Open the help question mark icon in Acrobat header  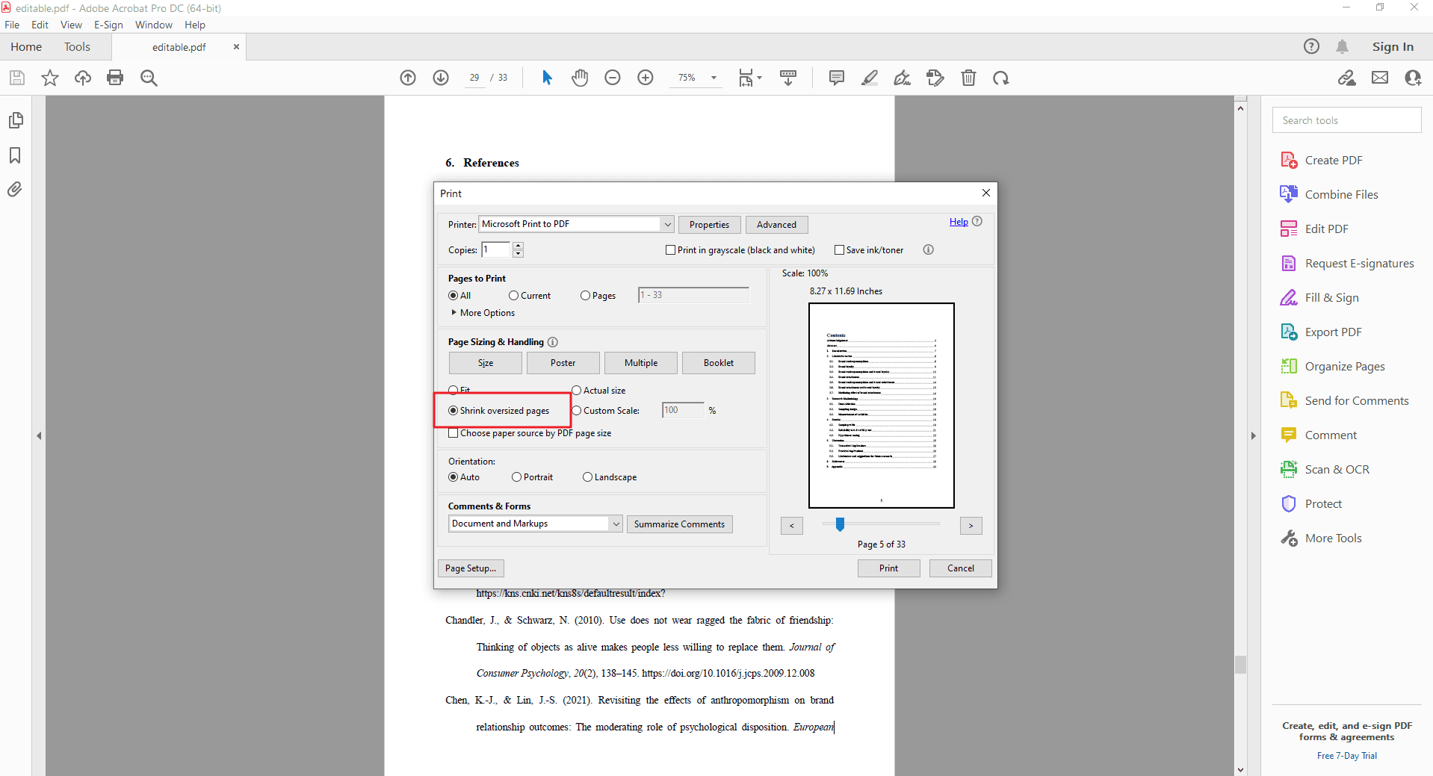(x=1312, y=46)
